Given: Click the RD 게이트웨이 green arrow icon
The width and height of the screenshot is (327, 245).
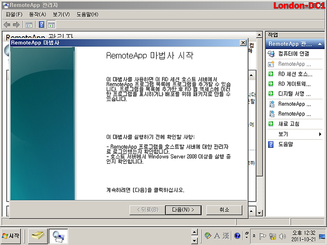Looking at the screenshot, I should coord(271,84).
